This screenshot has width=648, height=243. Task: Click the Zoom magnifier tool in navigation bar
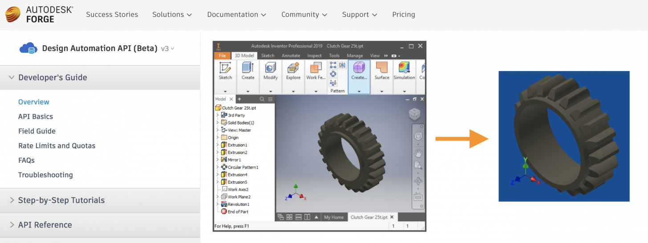click(x=418, y=165)
